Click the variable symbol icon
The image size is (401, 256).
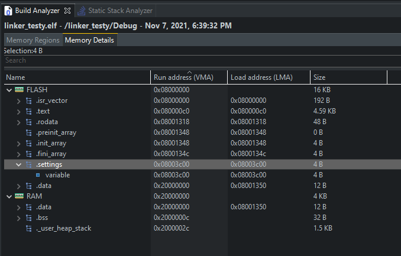(38, 175)
